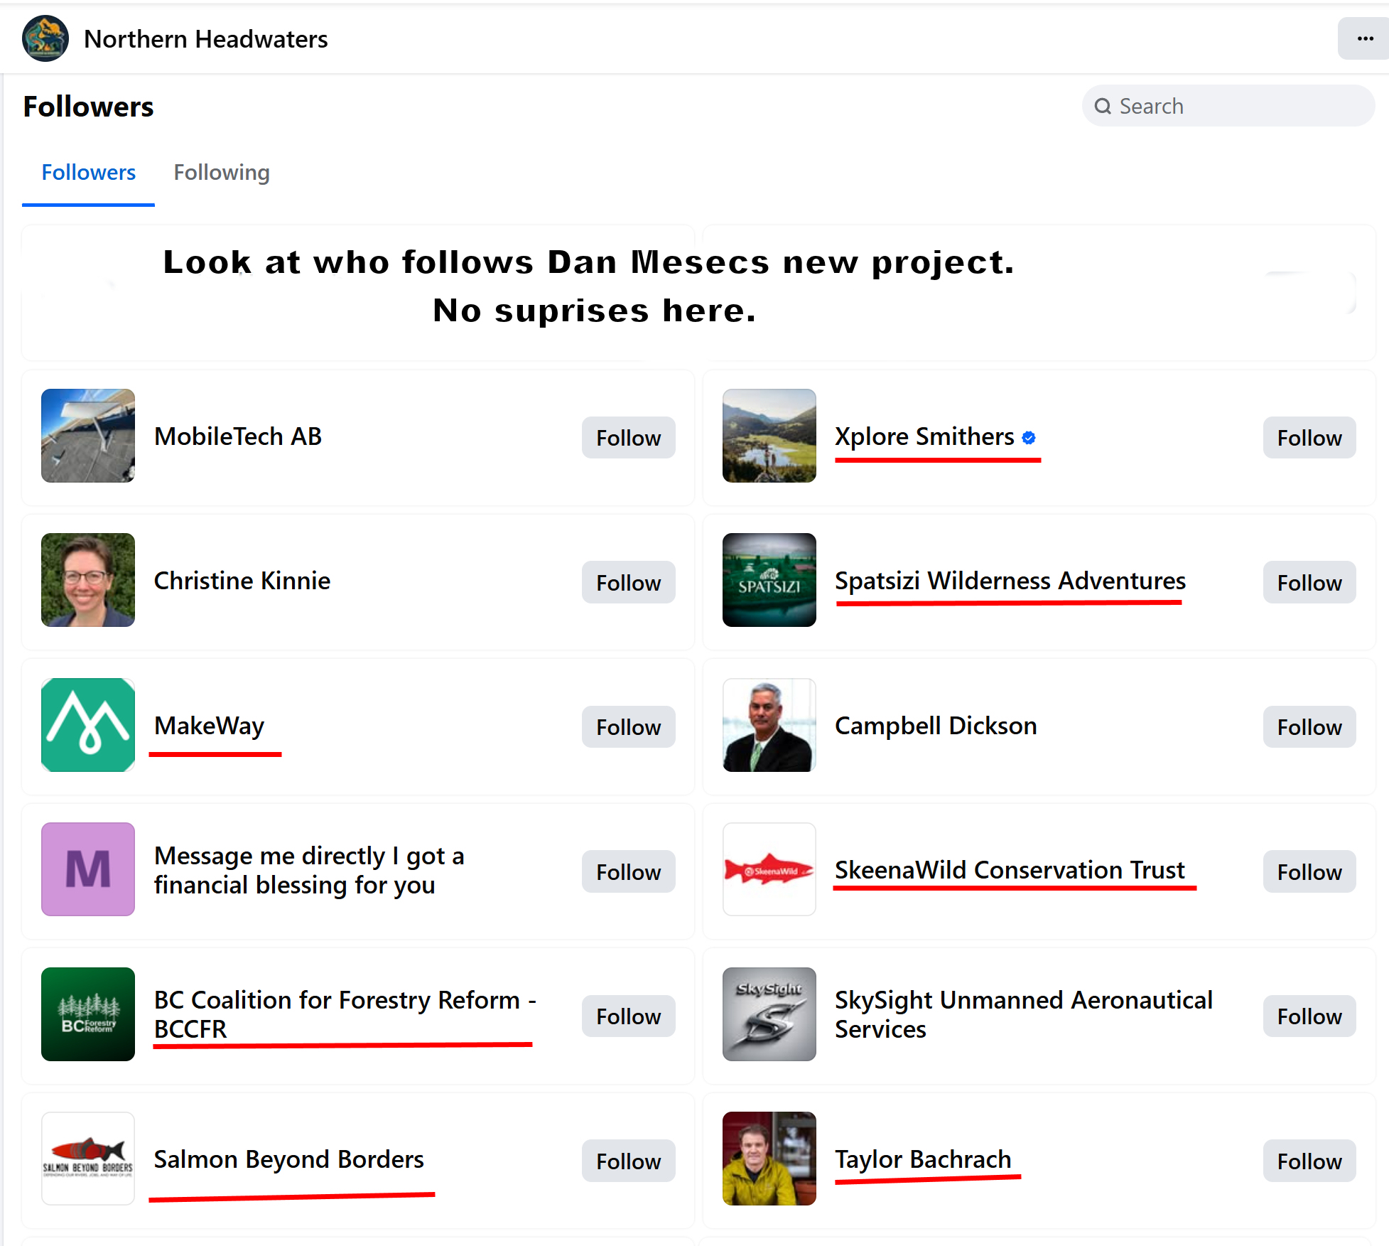Open the SkySight logo thumbnail
The image size is (1389, 1246).
point(769,1014)
